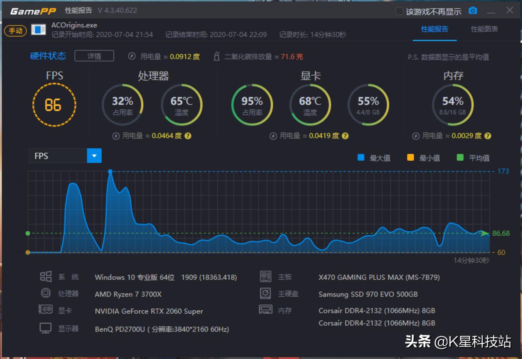Click the carbon emissions icon next to 二氧化碳排放量

click(x=216, y=56)
